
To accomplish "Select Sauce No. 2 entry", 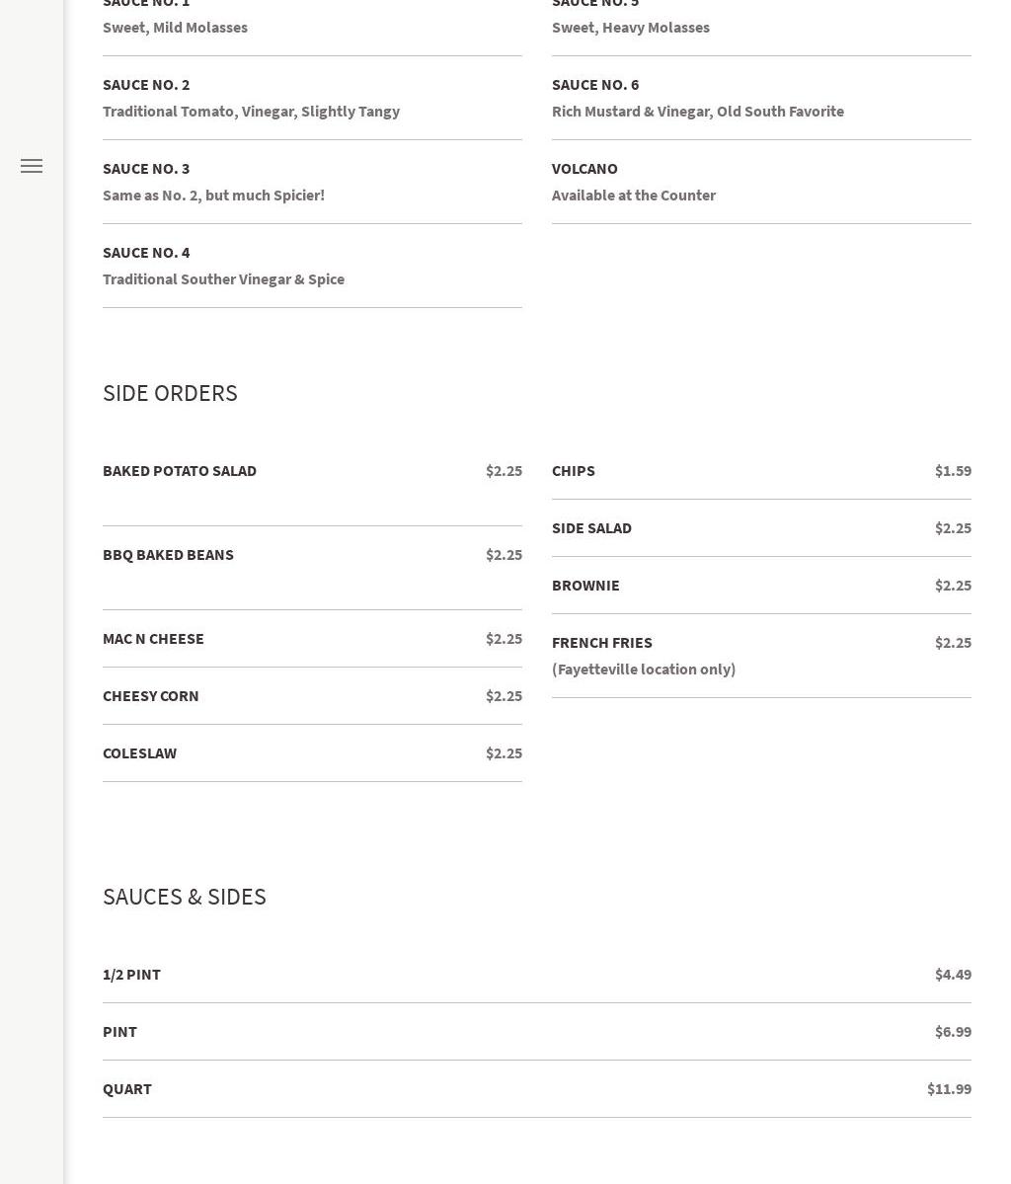I will (x=146, y=85).
